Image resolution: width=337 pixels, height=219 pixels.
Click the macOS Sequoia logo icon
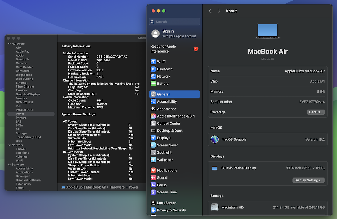coord(215,139)
